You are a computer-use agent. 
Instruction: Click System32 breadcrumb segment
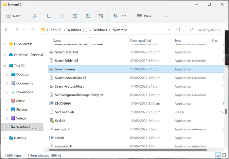[x=120, y=30]
